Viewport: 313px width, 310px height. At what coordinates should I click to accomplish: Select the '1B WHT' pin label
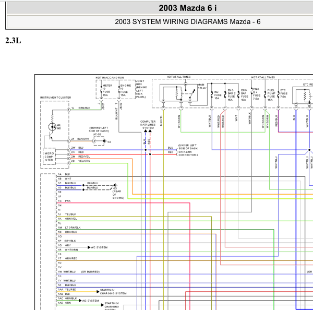coord(65,179)
